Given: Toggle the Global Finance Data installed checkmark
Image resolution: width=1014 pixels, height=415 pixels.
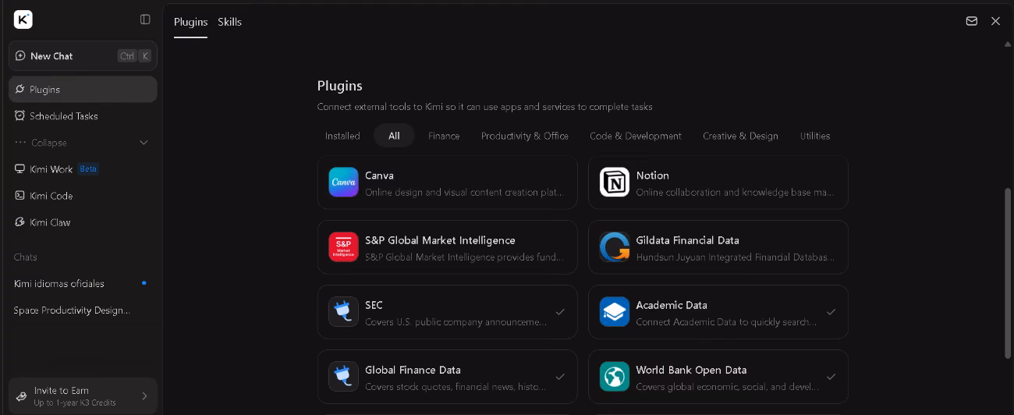Looking at the screenshot, I should pyautogui.click(x=559, y=376).
